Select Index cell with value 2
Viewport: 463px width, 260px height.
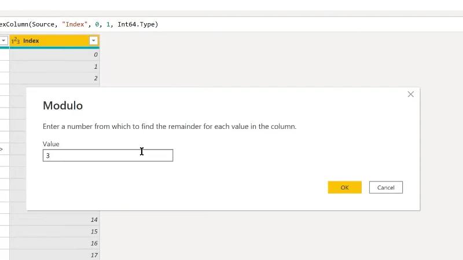pos(54,78)
